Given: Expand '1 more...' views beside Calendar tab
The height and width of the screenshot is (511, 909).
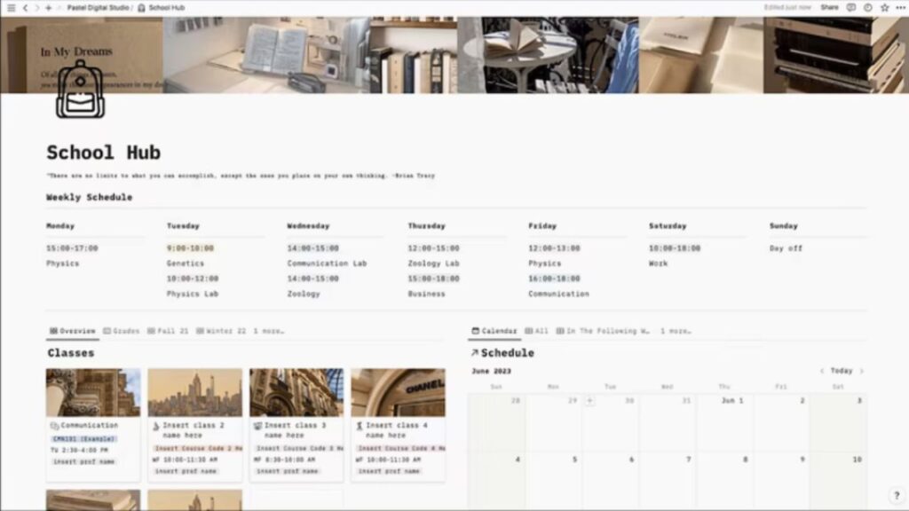Looking at the screenshot, I should (676, 331).
